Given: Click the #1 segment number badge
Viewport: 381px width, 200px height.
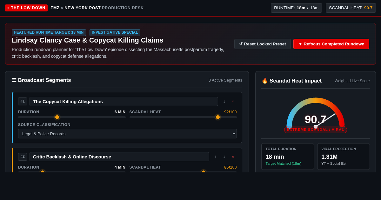Looking at the screenshot, I should point(23,101).
